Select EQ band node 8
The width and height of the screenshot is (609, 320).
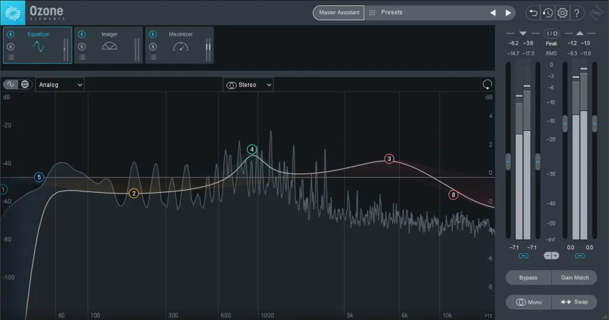pos(453,195)
